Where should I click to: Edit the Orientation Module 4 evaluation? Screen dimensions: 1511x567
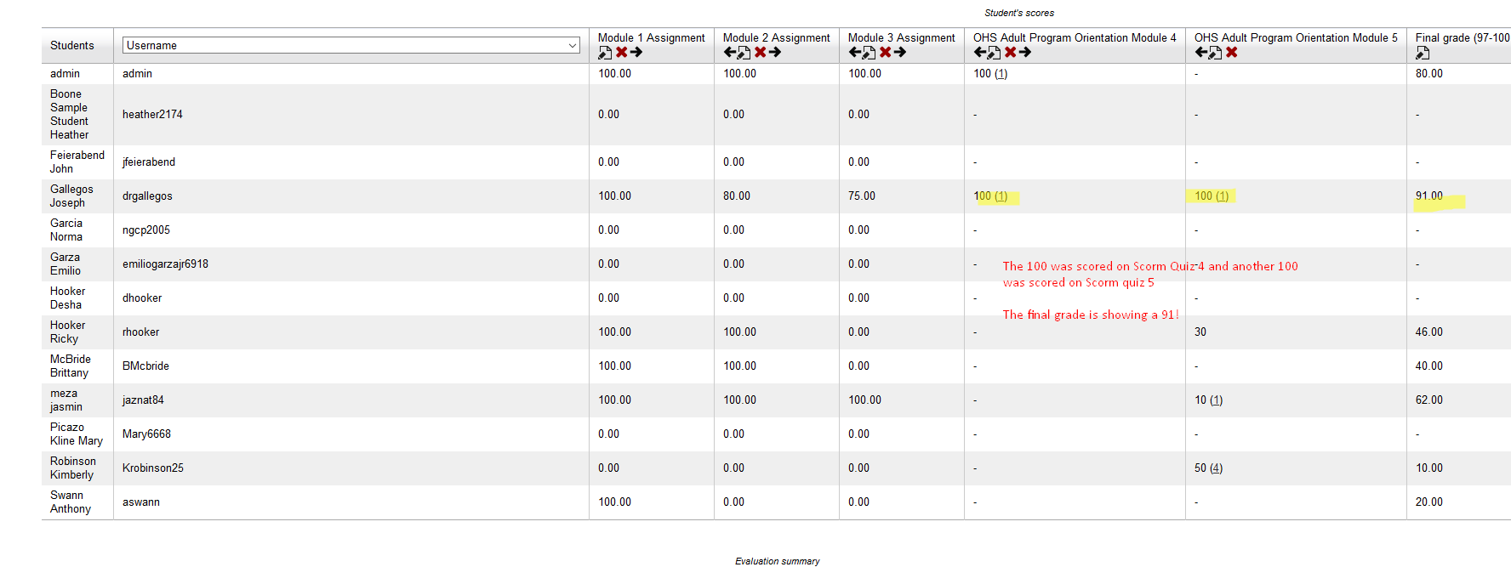point(994,53)
